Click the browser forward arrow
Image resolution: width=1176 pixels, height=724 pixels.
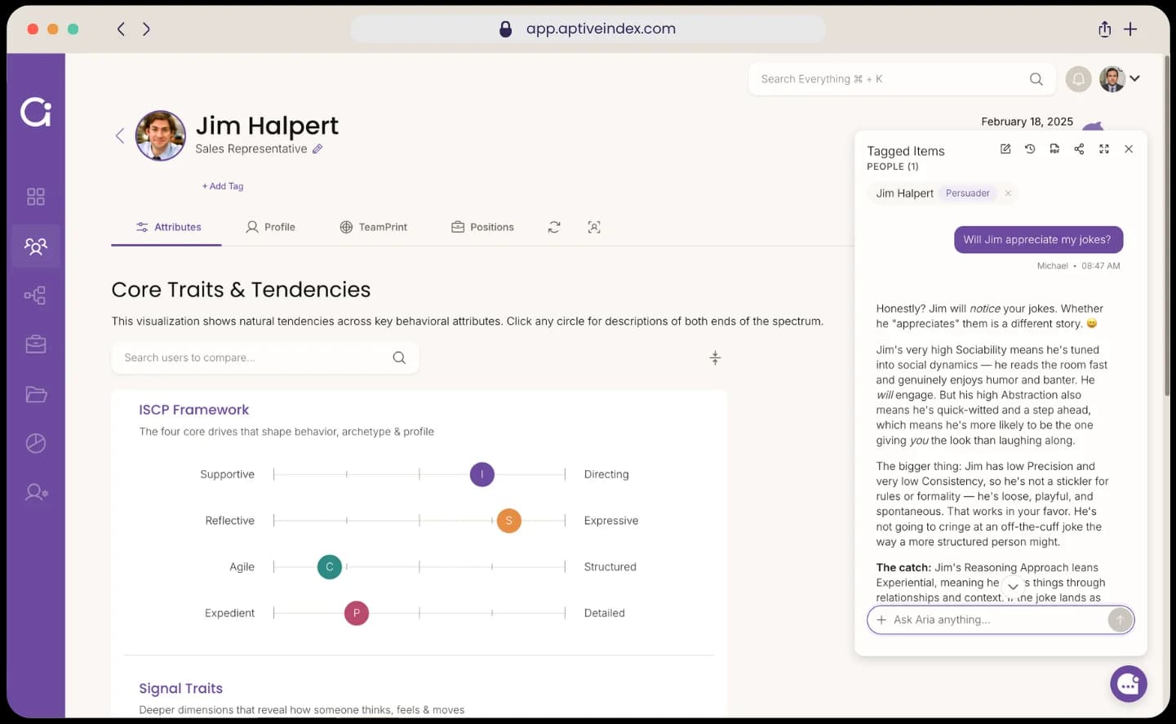146,29
